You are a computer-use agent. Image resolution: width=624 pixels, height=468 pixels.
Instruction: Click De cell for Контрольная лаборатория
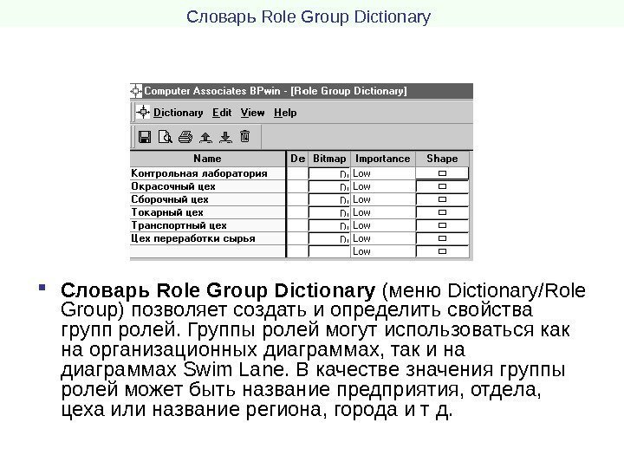tap(297, 173)
